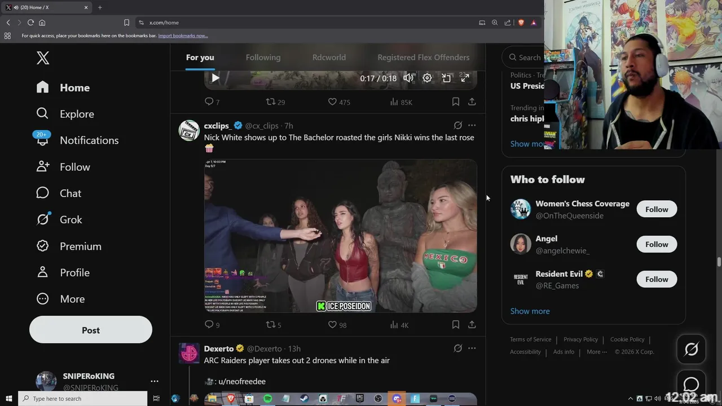Click the Import bookmarks now link
Image resolution: width=722 pixels, height=406 pixels.
click(183, 36)
